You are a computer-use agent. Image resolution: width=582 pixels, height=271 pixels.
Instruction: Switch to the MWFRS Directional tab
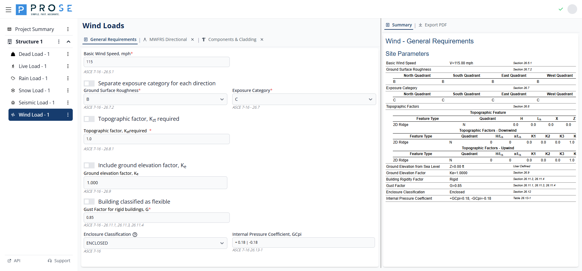(168, 40)
